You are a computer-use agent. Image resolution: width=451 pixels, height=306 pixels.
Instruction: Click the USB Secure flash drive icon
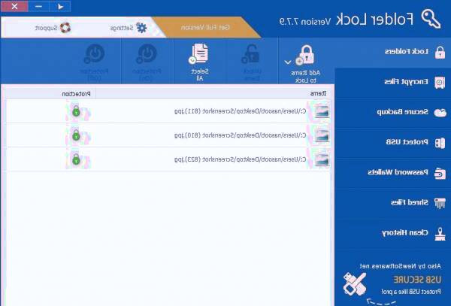pyautogui.click(x=354, y=283)
